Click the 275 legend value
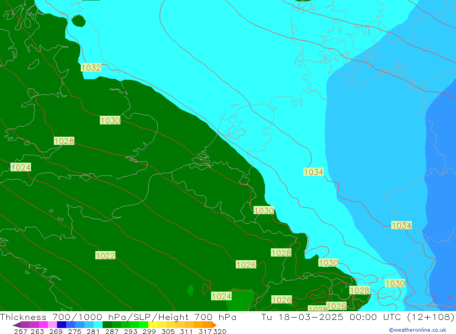The image size is (456, 334). (74, 331)
